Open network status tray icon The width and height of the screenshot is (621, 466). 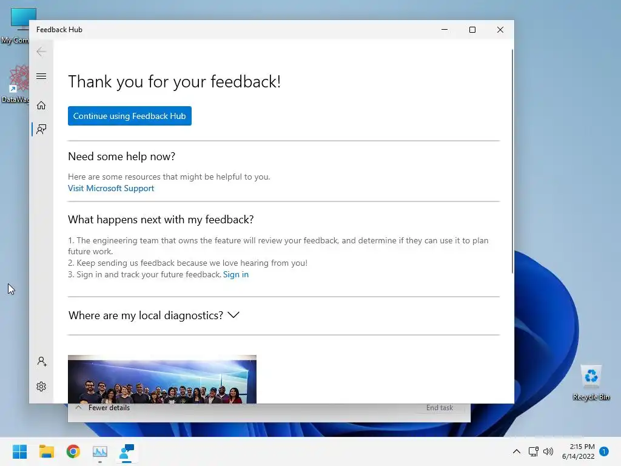[x=533, y=451]
